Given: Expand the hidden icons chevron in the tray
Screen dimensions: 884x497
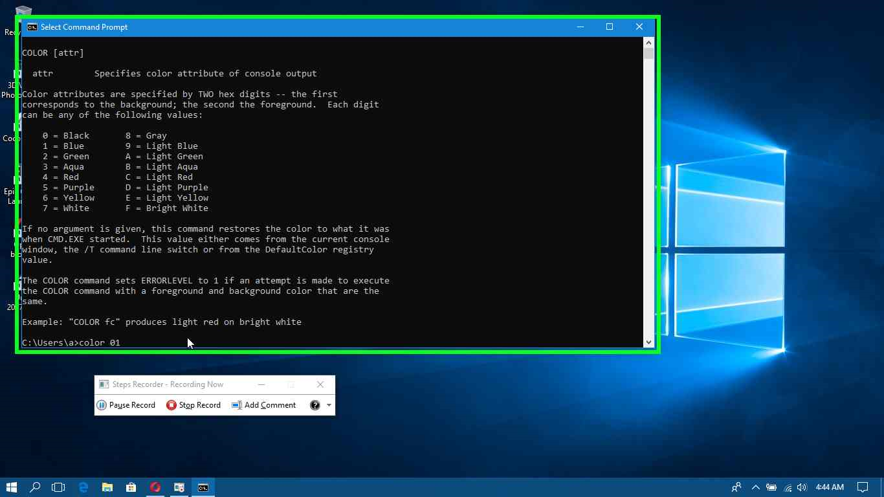Looking at the screenshot, I should pyautogui.click(x=755, y=487).
